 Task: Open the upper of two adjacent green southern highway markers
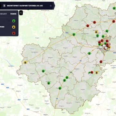click(67, 77)
